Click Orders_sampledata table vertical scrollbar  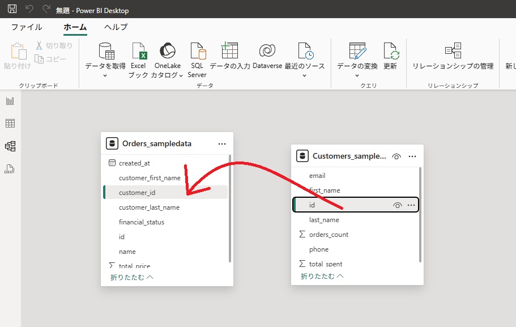pos(230,209)
